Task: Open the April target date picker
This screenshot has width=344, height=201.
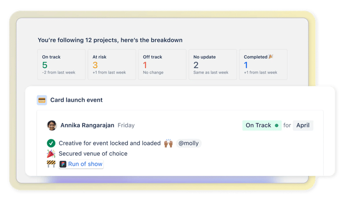Action: (303, 126)
